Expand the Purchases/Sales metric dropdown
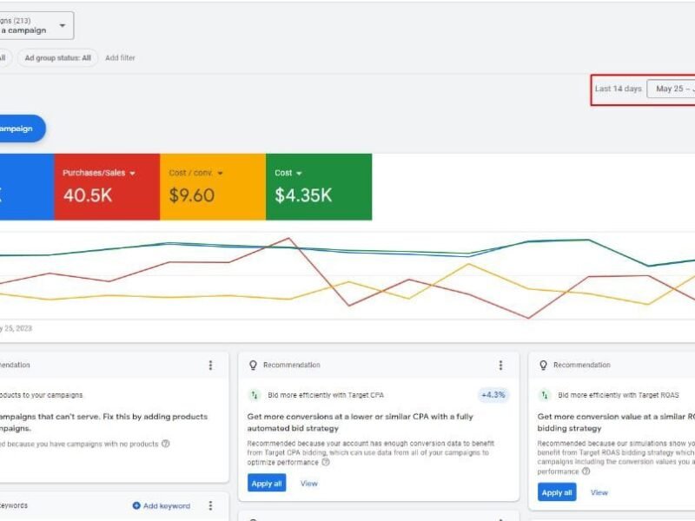Viewport: 695px width, 521px height. pyautogui.click(x=133, y=173)
